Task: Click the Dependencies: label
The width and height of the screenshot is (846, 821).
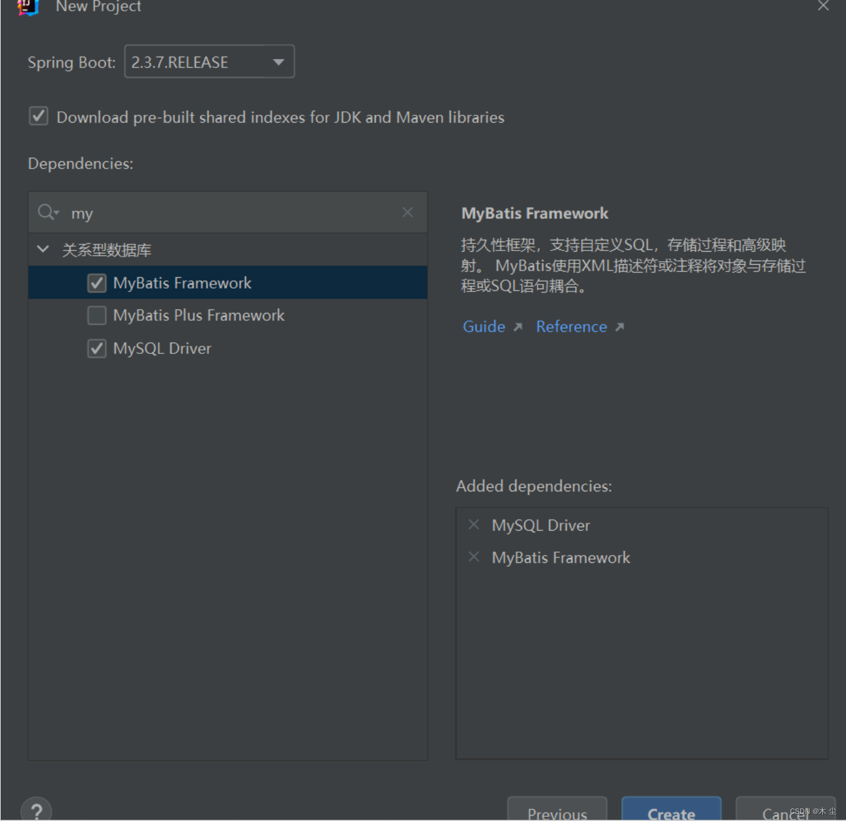Action: (80, 164)
